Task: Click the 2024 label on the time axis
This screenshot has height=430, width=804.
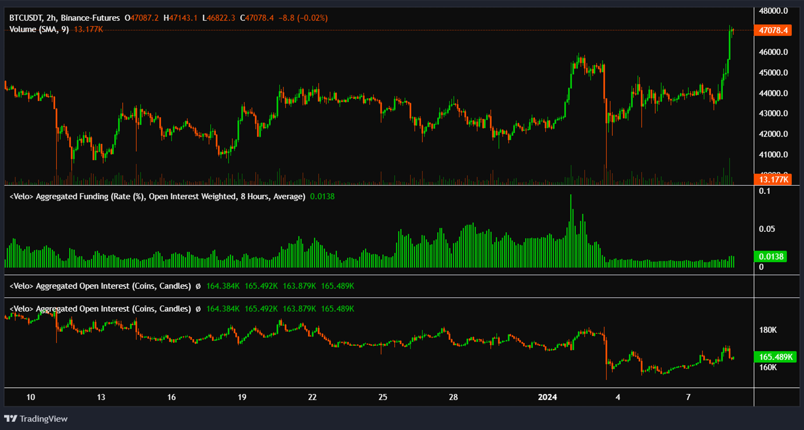Action: click(547, 397)
